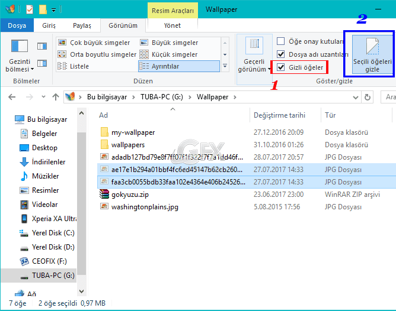Select Bu bilgisayar in navigation pane
Viewport: 396px width, 311px height.
41,119
